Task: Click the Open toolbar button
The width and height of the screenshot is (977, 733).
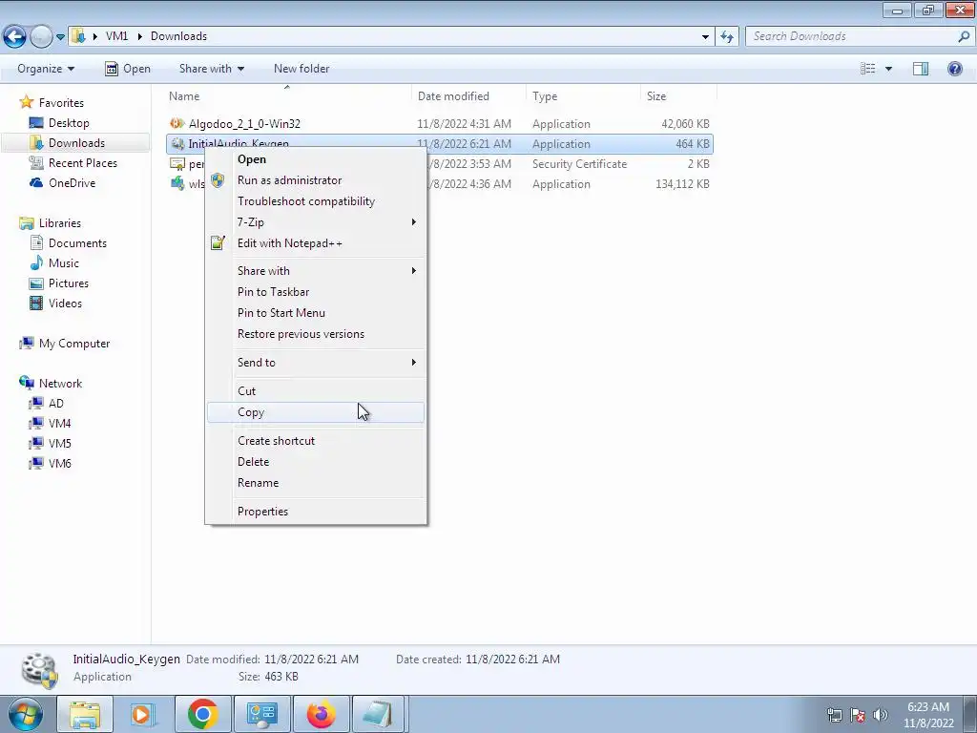Action: tap(128, 69)
